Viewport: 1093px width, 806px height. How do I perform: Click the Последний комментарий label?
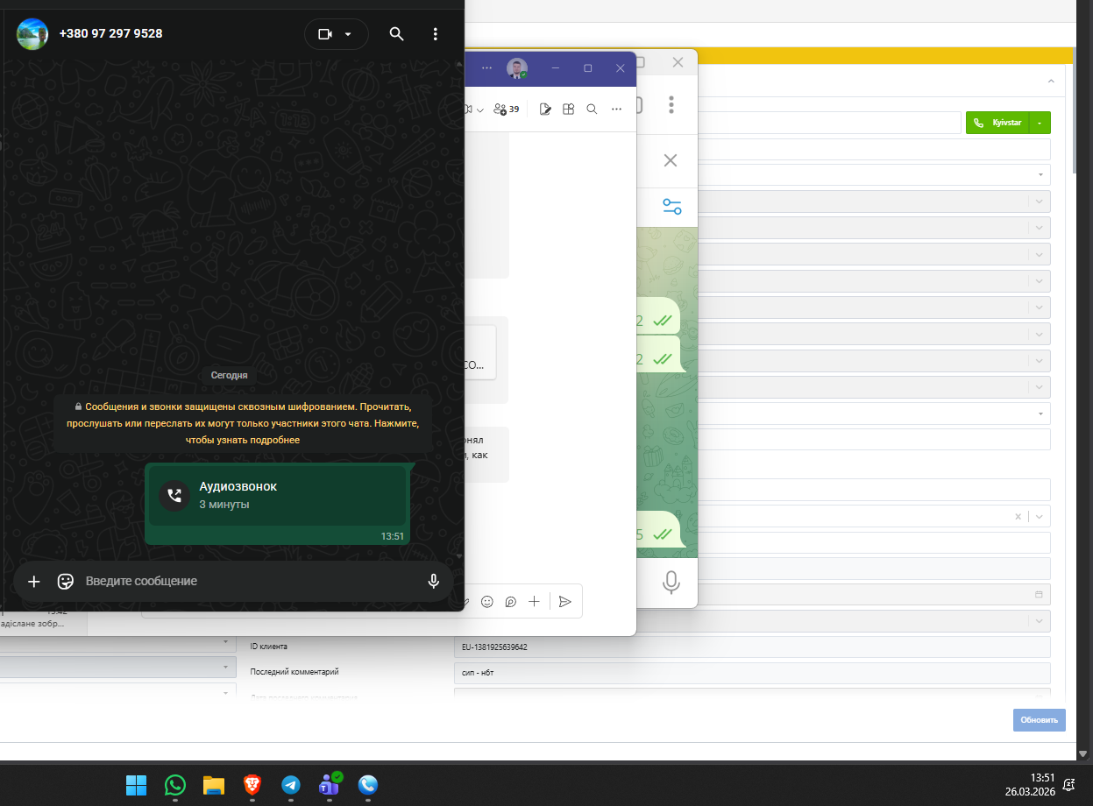tap(295, 672)
